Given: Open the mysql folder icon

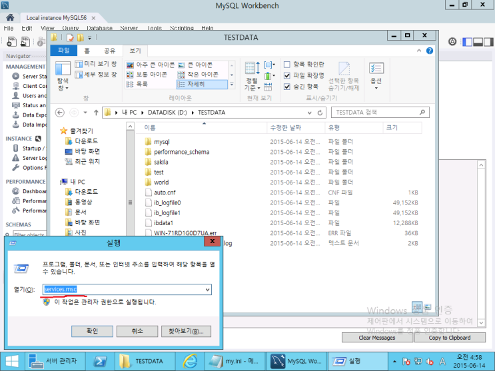Looking at the screenshot, I should point(148,142).
